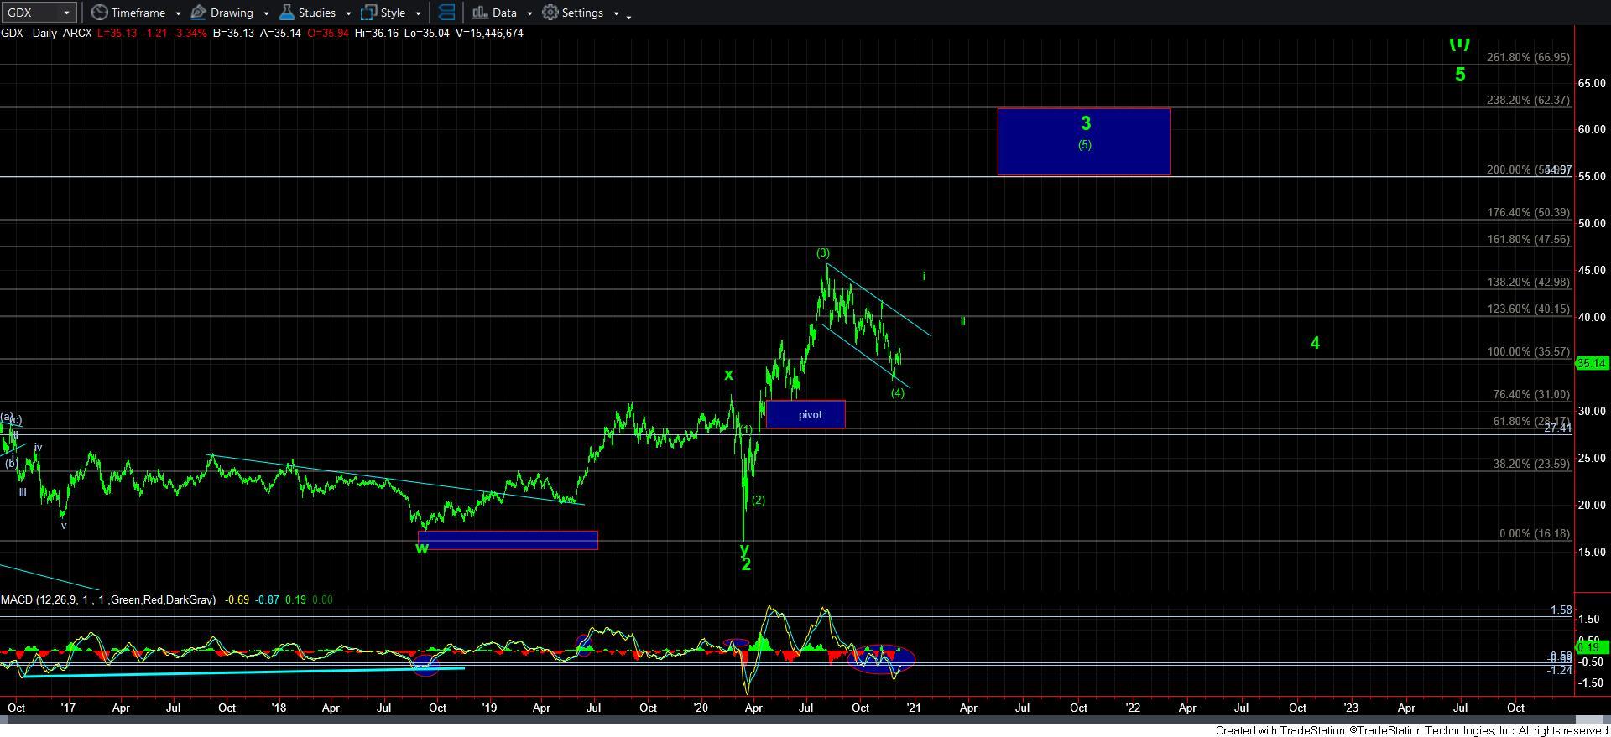Click the MACD (12,26,9) study label
This screenshot has width=1611, height=737.
[x=108, y=599]
